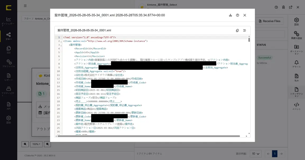The height and width of the screenshot is (160, 305).
Task: Click the file count badge showing 1
Action: [x=41, y=94]
